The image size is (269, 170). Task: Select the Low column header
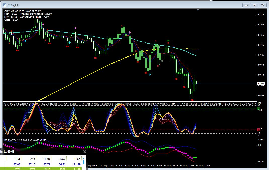tap(62, 159)
